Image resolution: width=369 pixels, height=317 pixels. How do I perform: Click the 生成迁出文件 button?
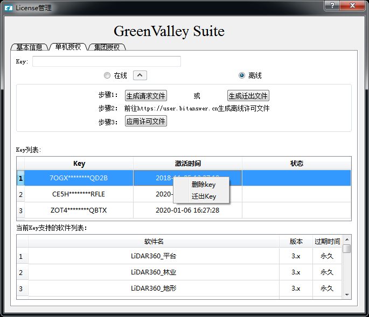click(248, 96)
